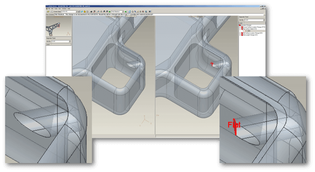Click the red Flat marker in right viewport

212,64
